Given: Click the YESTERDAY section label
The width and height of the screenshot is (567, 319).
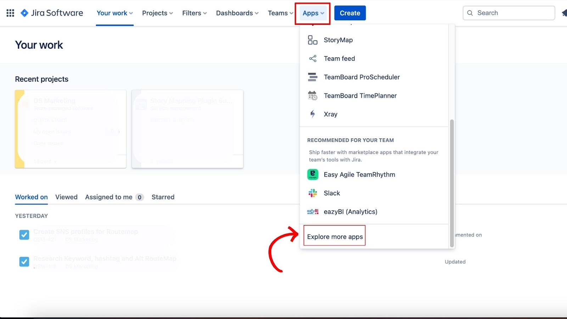Looking at the screenshot, I should (x=32, y=216).
